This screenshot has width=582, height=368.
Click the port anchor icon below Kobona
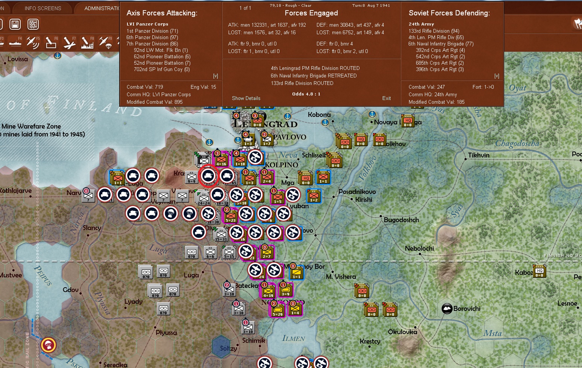click(x=326, y=122)
